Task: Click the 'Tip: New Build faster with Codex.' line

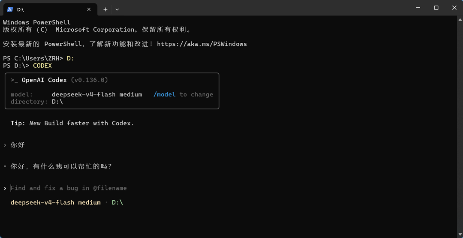Action: [x=72, y=123]
